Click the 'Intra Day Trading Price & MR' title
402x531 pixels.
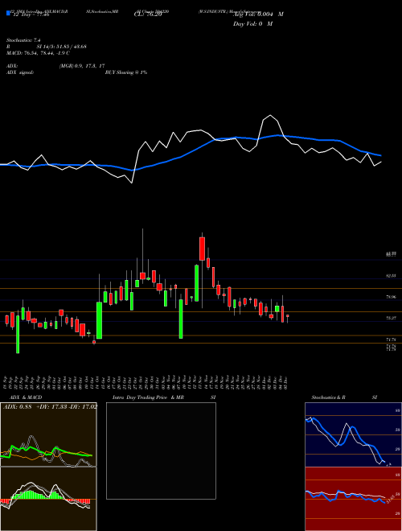(148, 397)
